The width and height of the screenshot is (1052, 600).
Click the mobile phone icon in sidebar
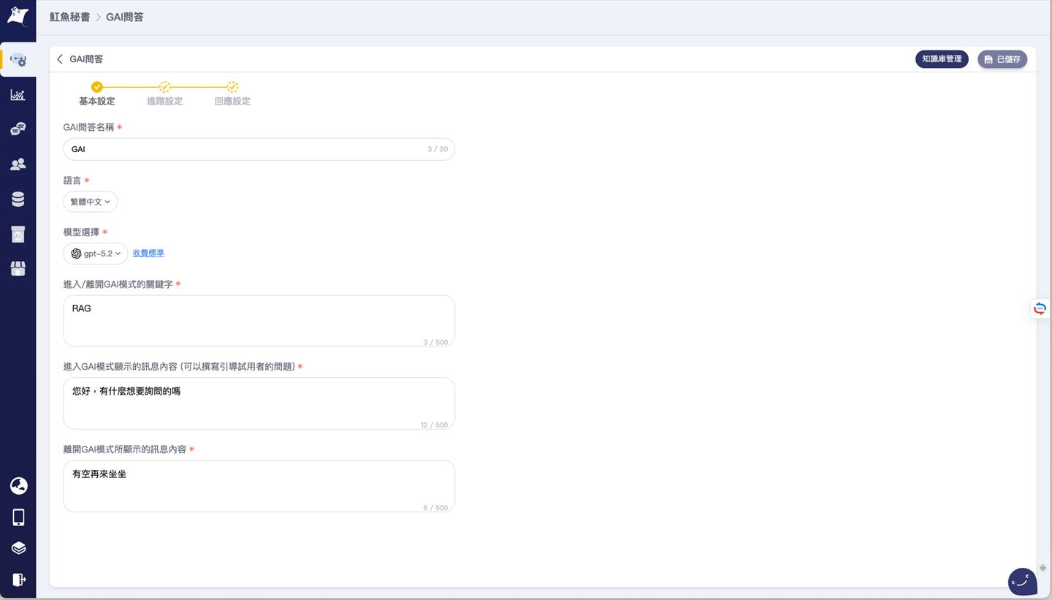tap(18, 517)
